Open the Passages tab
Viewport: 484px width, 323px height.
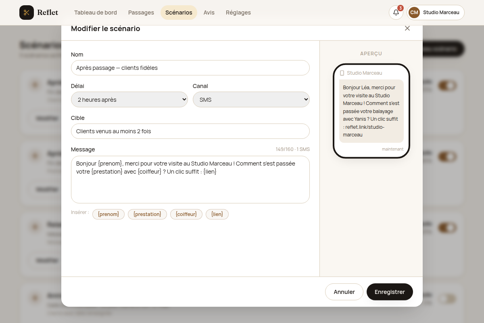point(141,13)
